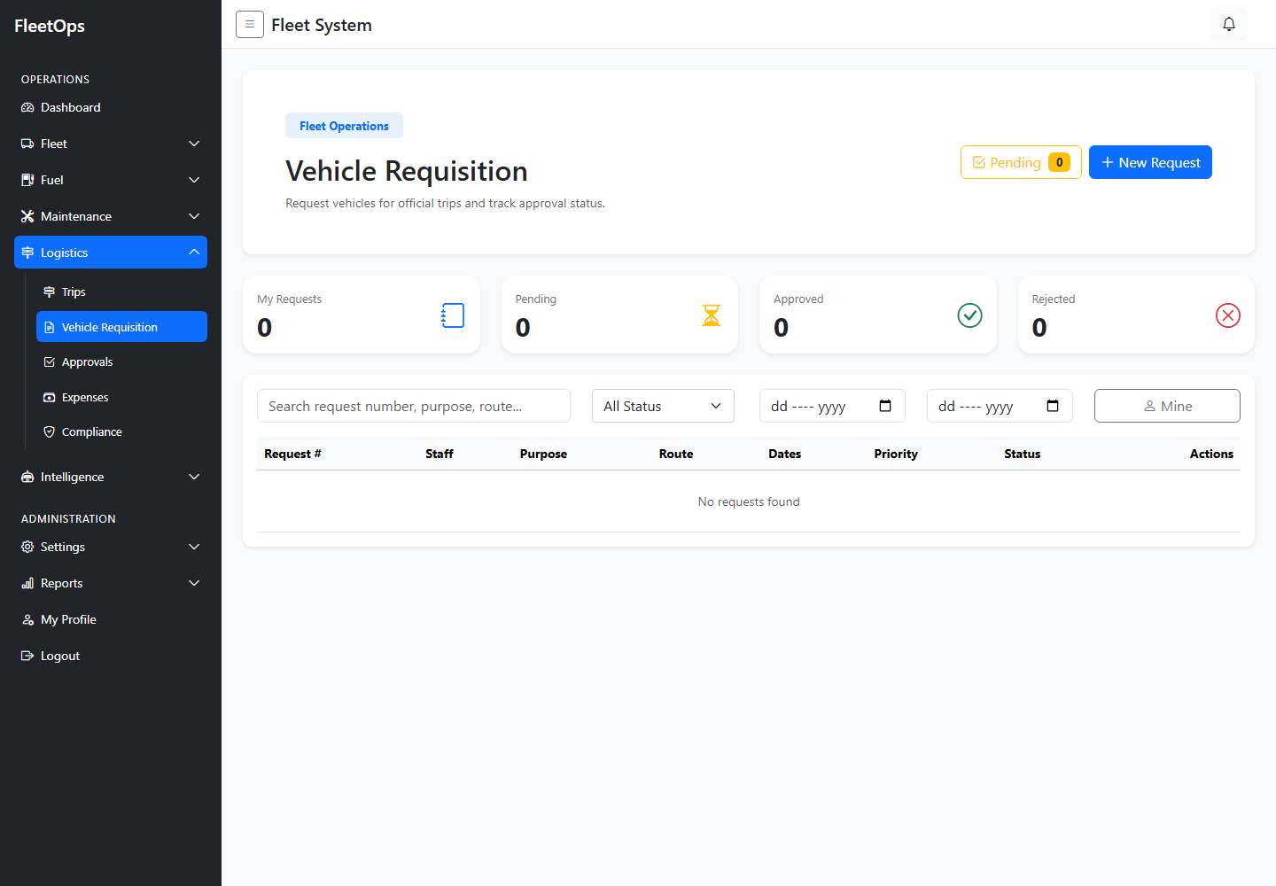Expand the Reports menu chevron

click(x=194, y=583)
